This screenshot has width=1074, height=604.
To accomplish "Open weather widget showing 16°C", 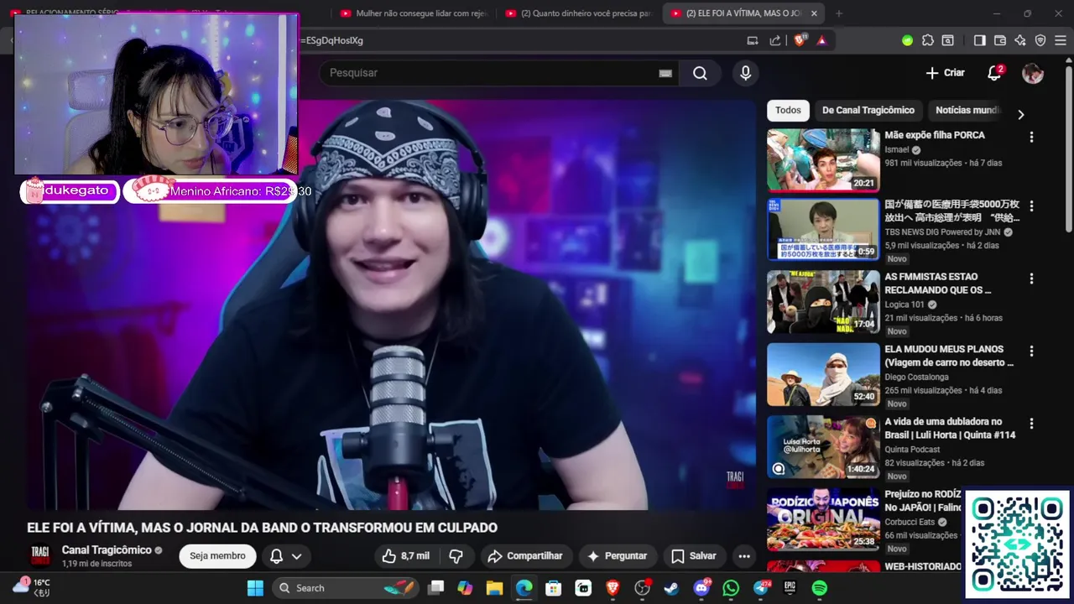I will (31, 587).
